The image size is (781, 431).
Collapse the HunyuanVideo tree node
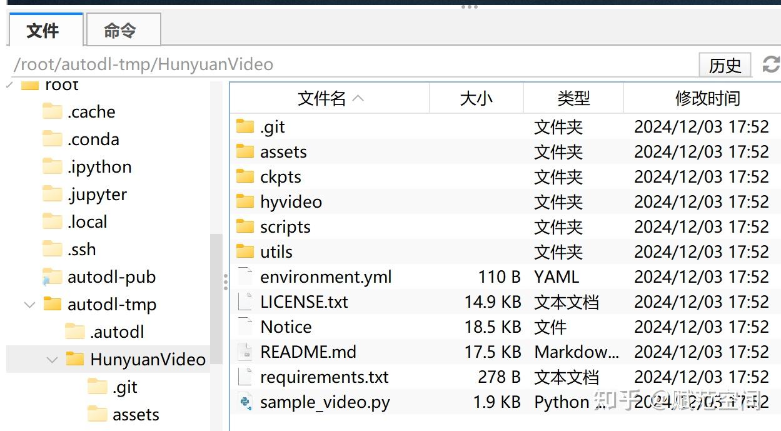(x=51, y=359)
